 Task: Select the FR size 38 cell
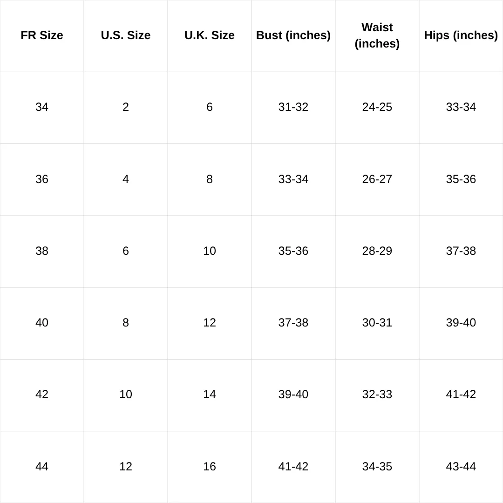point(42,251)
